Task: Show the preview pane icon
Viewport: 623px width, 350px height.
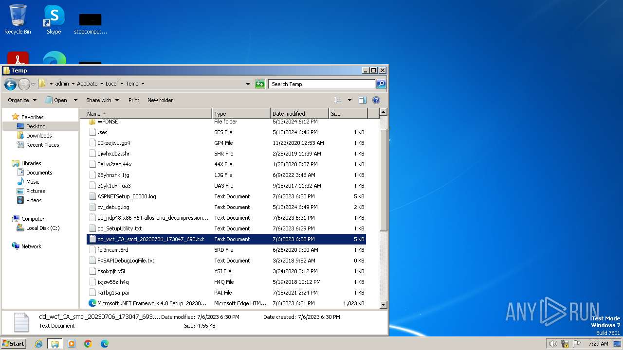Action: point(363,100)
